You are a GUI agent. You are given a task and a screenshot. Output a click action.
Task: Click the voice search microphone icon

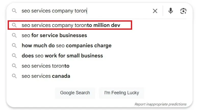point(171,11)
